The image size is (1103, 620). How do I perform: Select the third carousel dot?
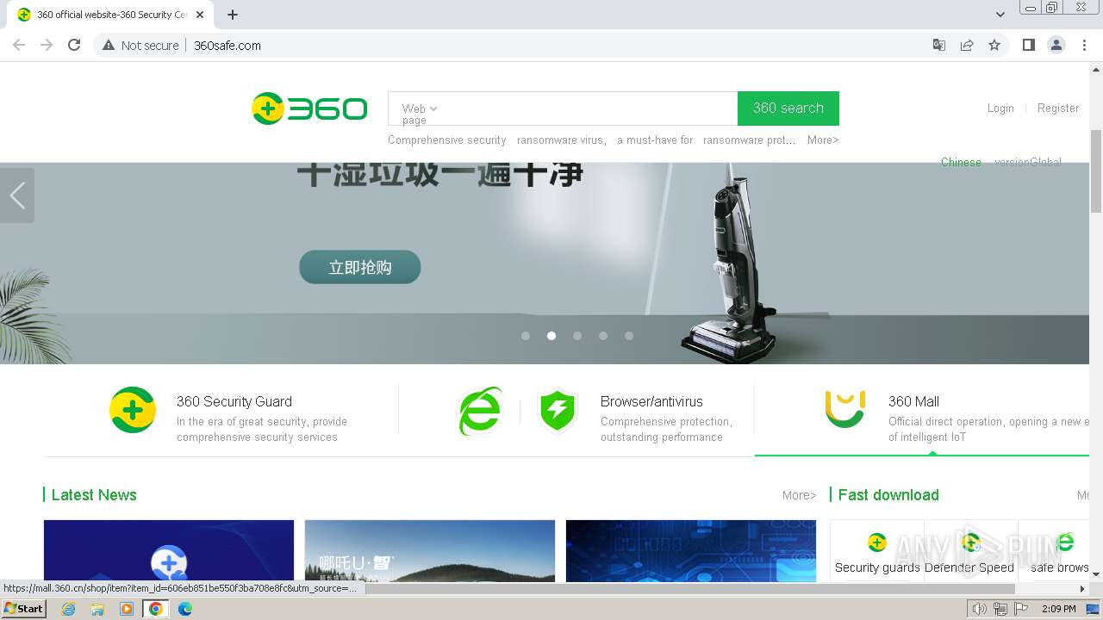tap(577, 336)
